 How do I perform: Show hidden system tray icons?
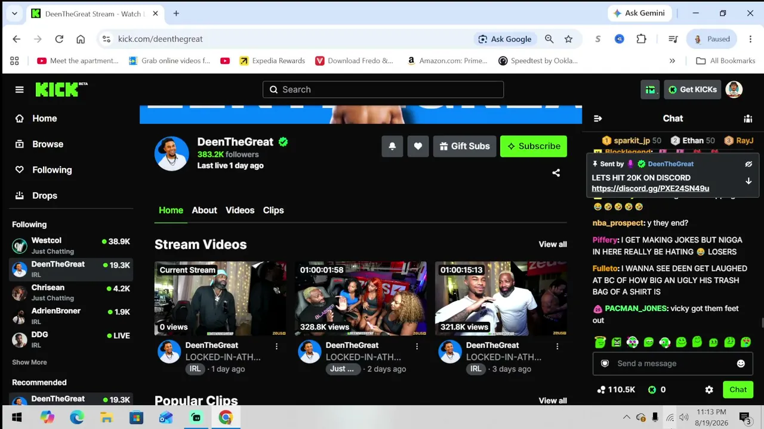[x=626, y=418]
